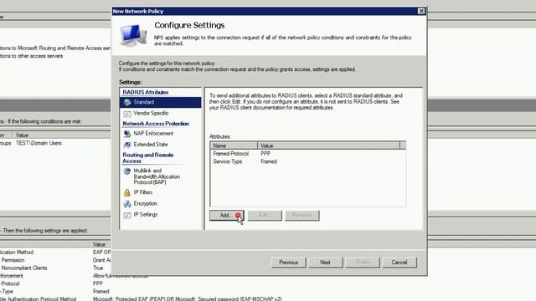Sort attributes by the Value column header
Viewport: 536px width, 301px height.
328,145
